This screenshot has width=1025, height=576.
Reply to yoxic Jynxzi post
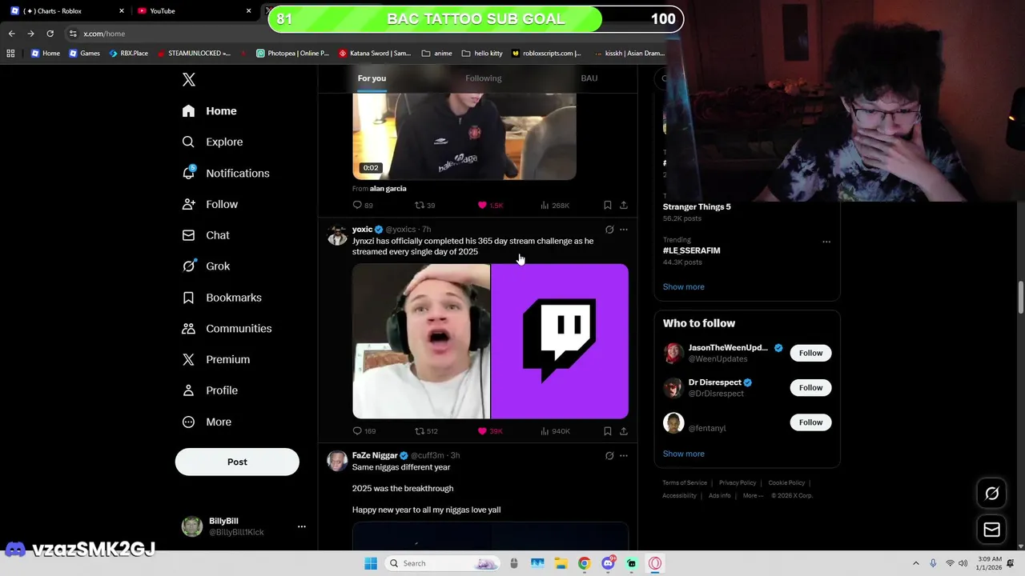[x=364, y=431]
